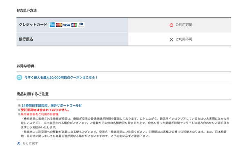Click the お支払い方法 heading
The image size is (245, 152).
pos(27,10)
